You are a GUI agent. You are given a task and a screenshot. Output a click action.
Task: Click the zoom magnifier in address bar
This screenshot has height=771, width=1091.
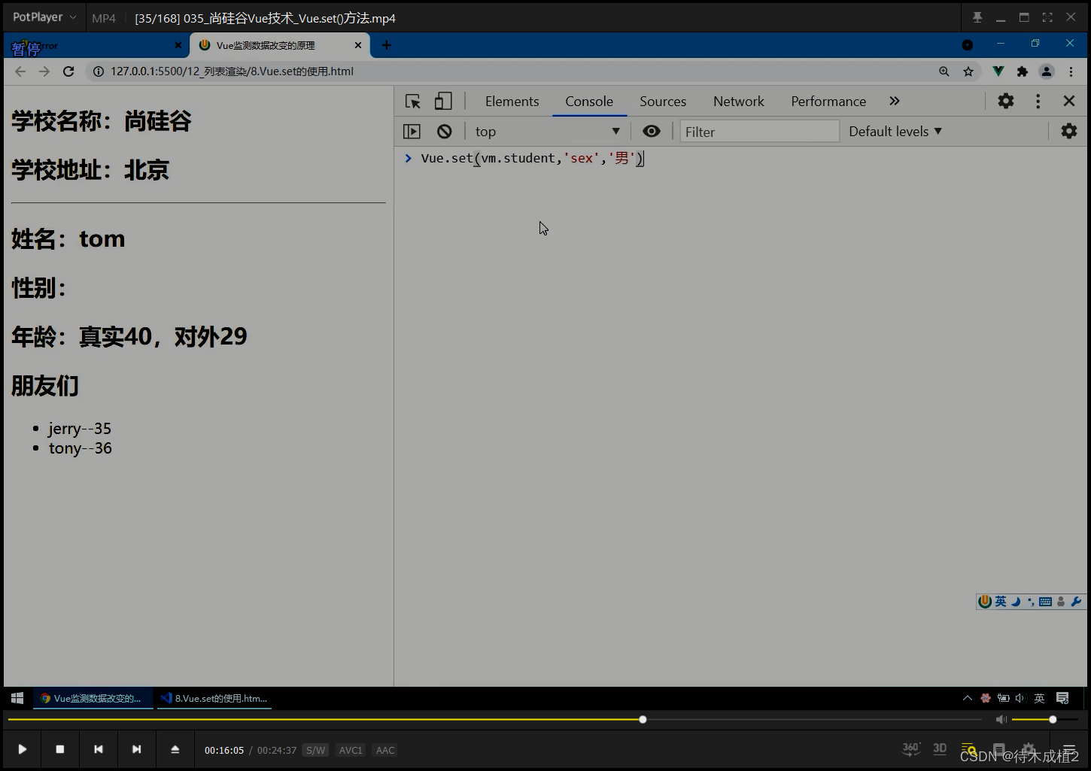point(944,71)
